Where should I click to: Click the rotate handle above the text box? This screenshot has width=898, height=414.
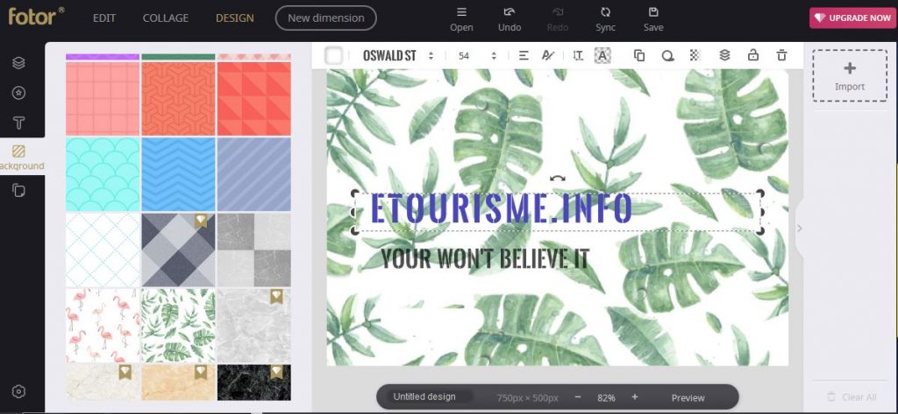point(557,179)
